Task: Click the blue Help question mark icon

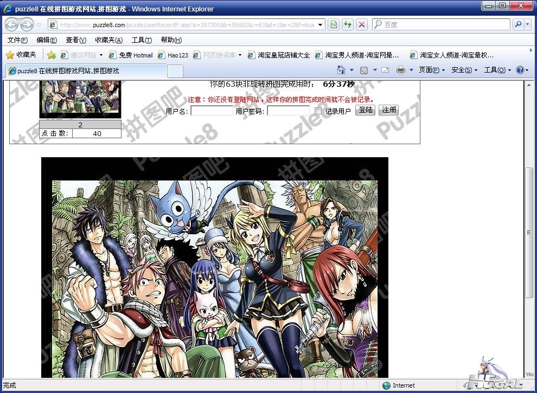Action: (x=520, y=70)
